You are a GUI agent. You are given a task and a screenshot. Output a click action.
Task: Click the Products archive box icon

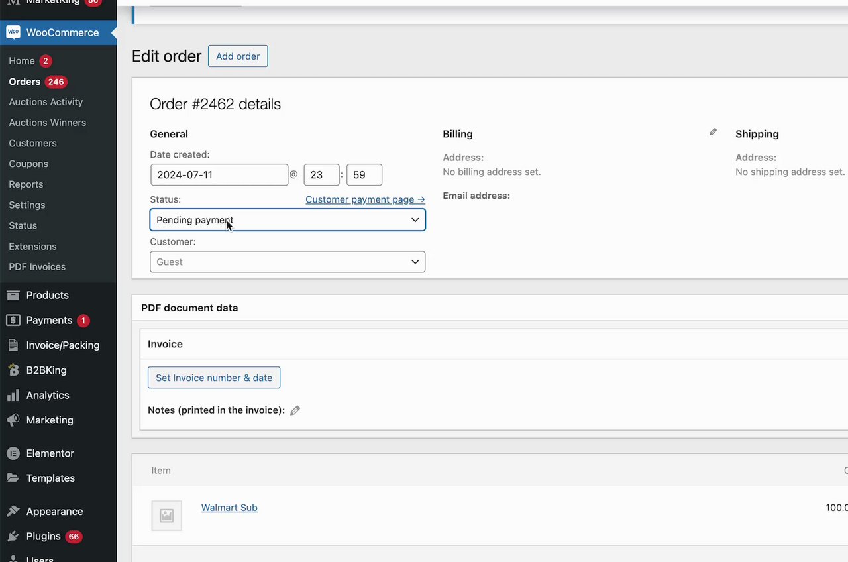(x=13, y=296)
